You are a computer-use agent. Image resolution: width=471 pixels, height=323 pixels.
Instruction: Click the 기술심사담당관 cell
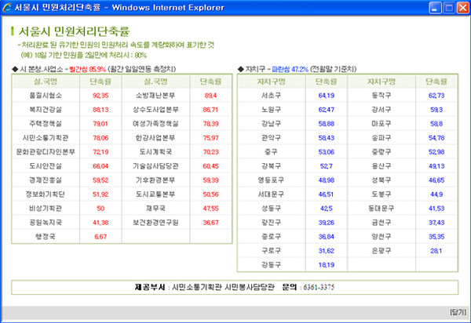(x=155, y=166)
